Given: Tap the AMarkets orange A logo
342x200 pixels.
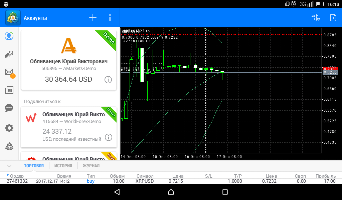Looking at the screenshot, I should (x=69, y=46).
